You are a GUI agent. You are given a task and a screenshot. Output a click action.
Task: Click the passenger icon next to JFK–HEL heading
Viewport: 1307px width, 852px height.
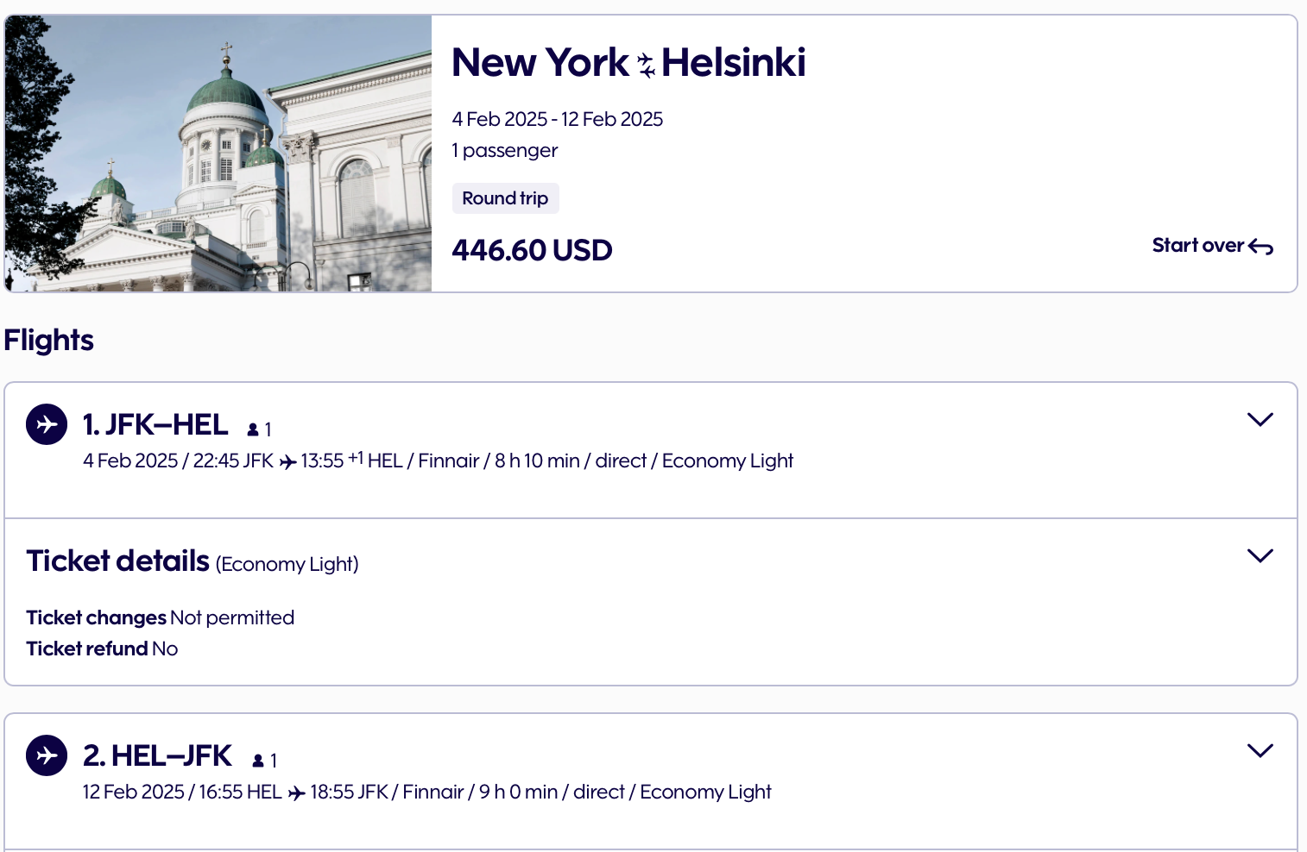coord(253,429)
